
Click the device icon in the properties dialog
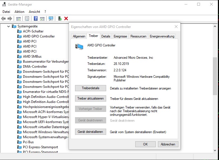(79, 46)
